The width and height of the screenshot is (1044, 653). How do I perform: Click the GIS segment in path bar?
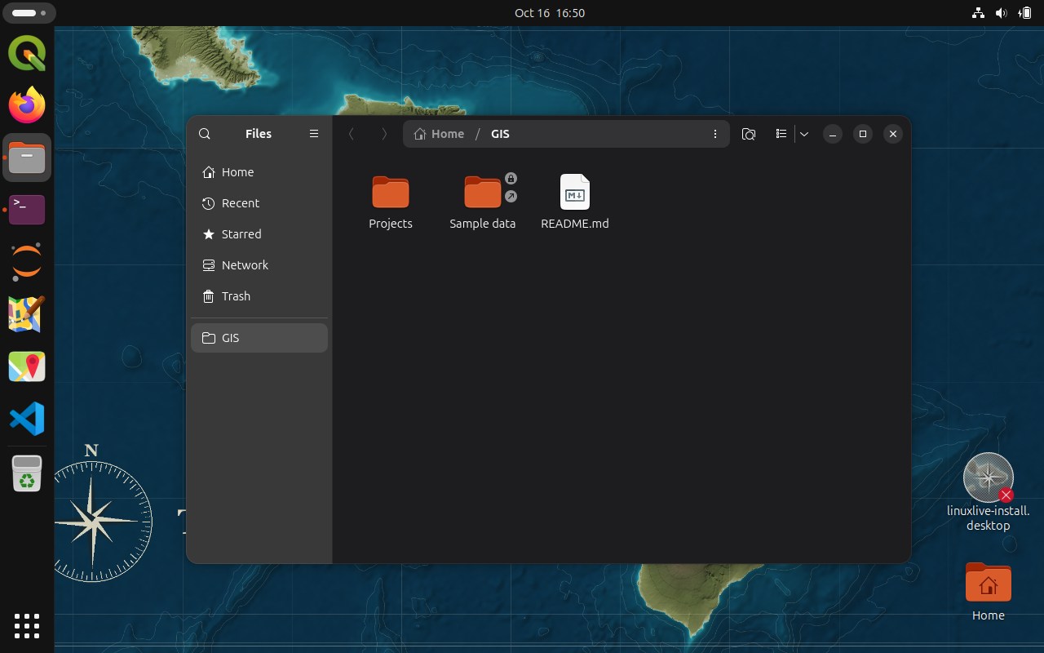500,134
